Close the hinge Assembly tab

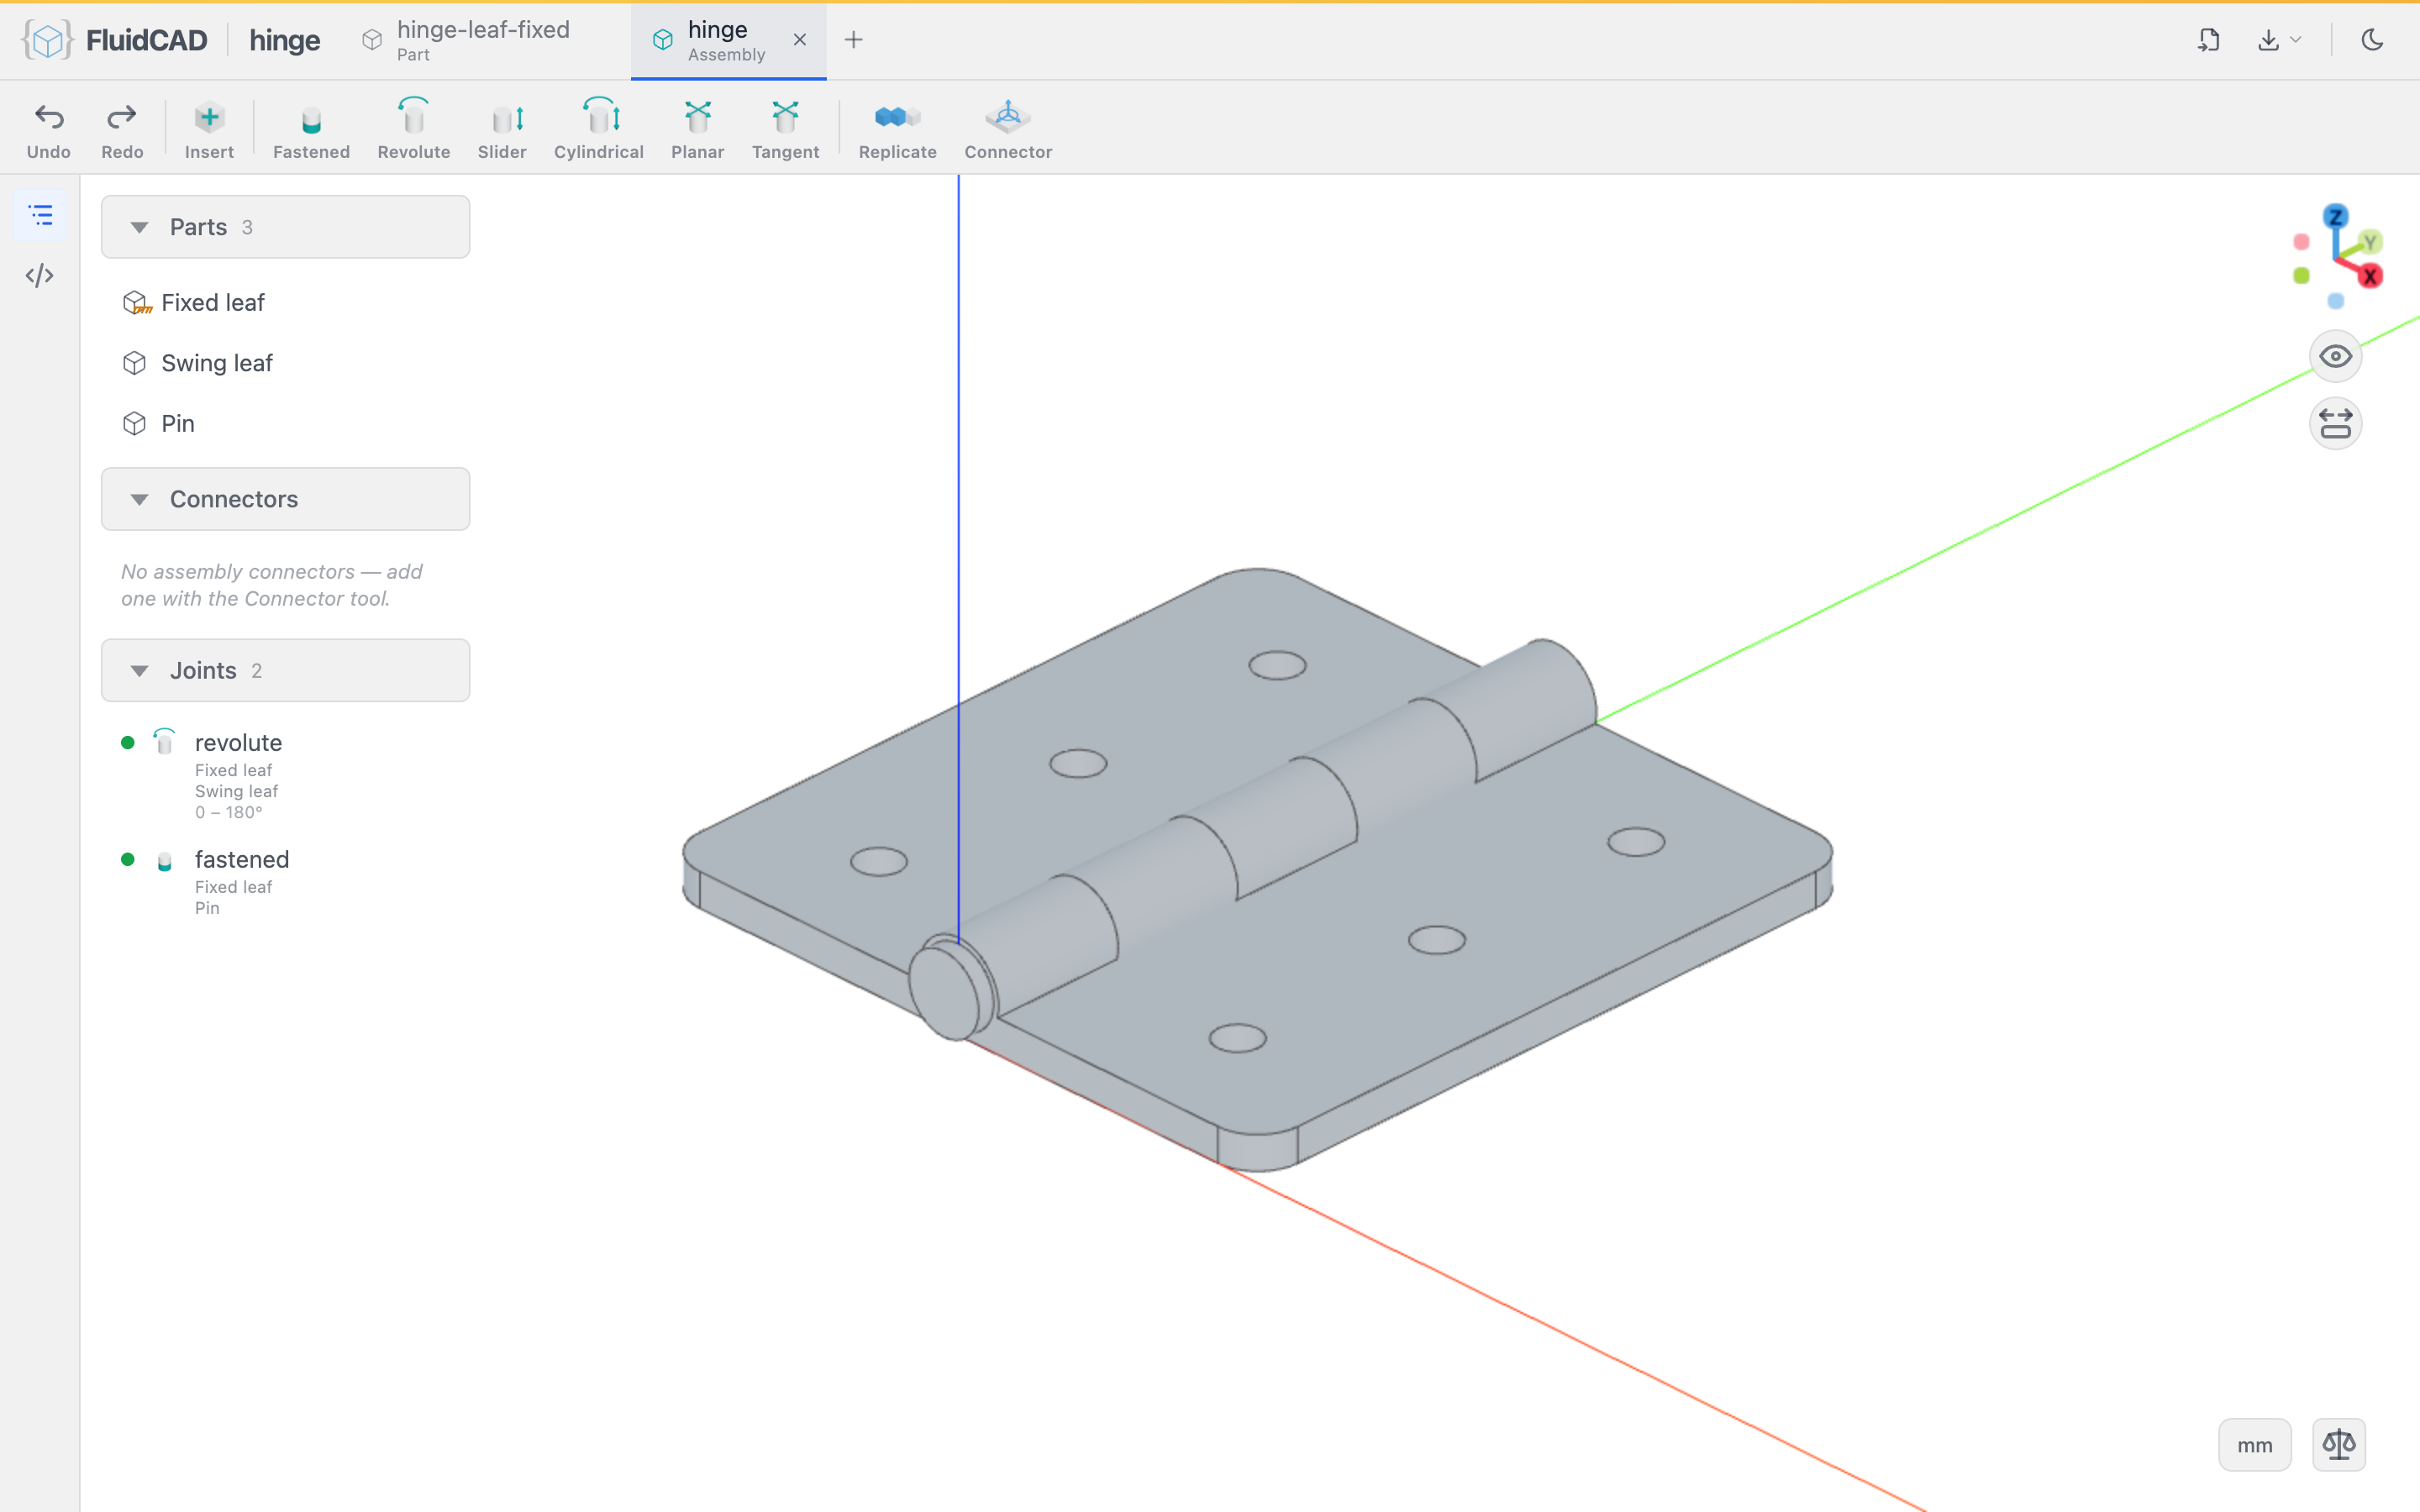tap(800, 40)
